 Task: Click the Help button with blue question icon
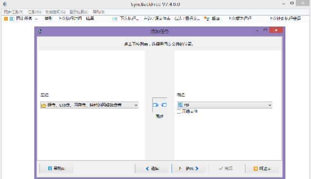pos(56,168)
